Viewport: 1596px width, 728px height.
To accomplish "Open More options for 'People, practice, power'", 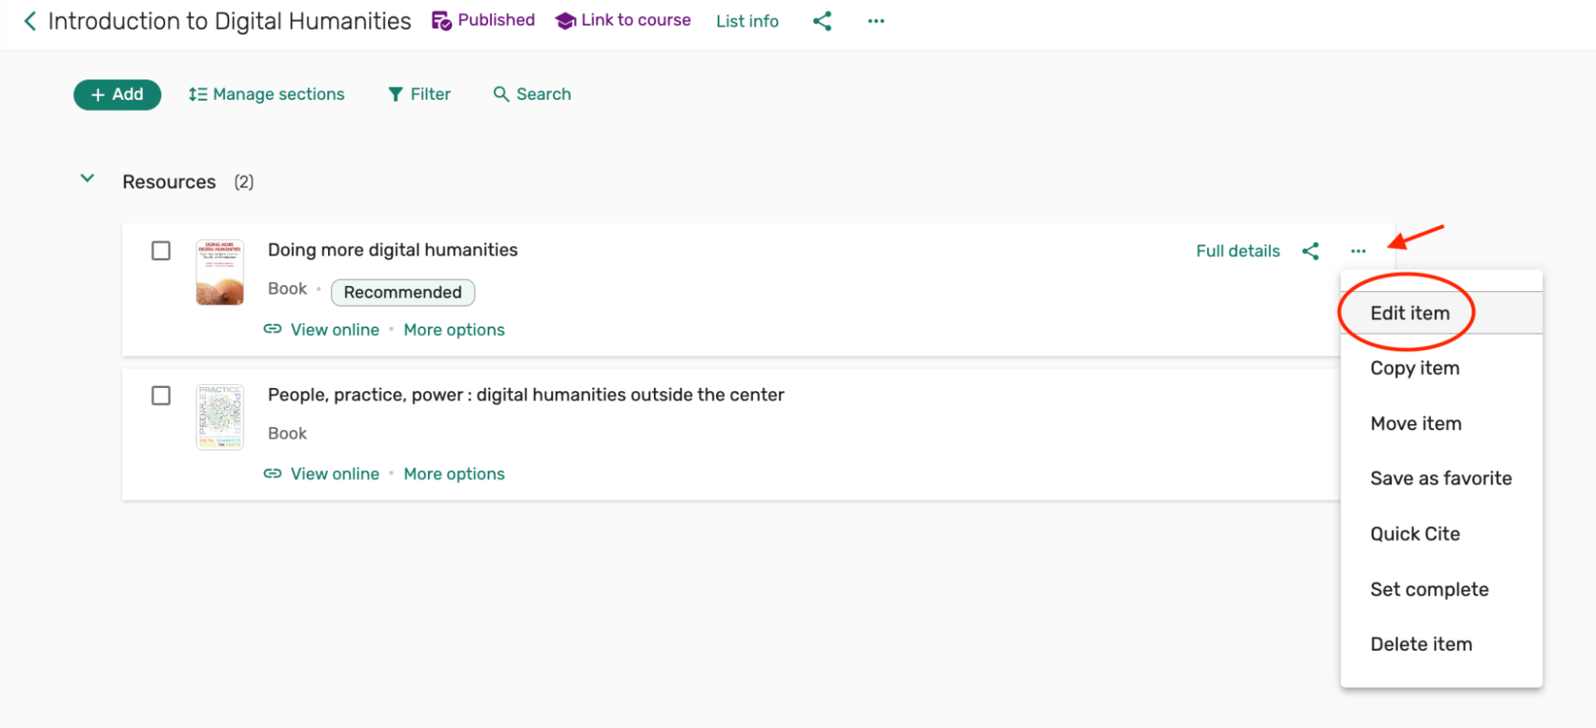I will (453, 474).
